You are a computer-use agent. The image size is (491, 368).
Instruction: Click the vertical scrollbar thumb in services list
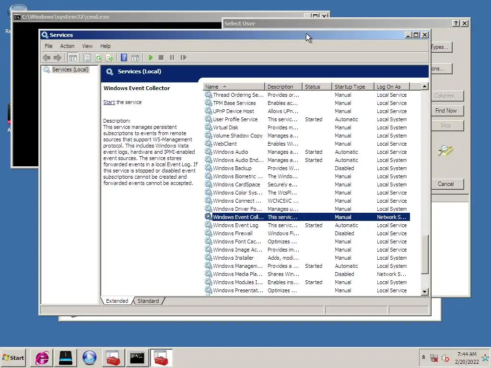click(425, 254)
